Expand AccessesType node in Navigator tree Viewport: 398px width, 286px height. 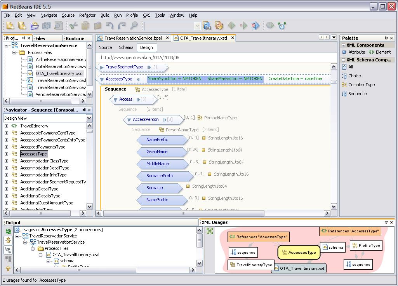coord(6,154)
